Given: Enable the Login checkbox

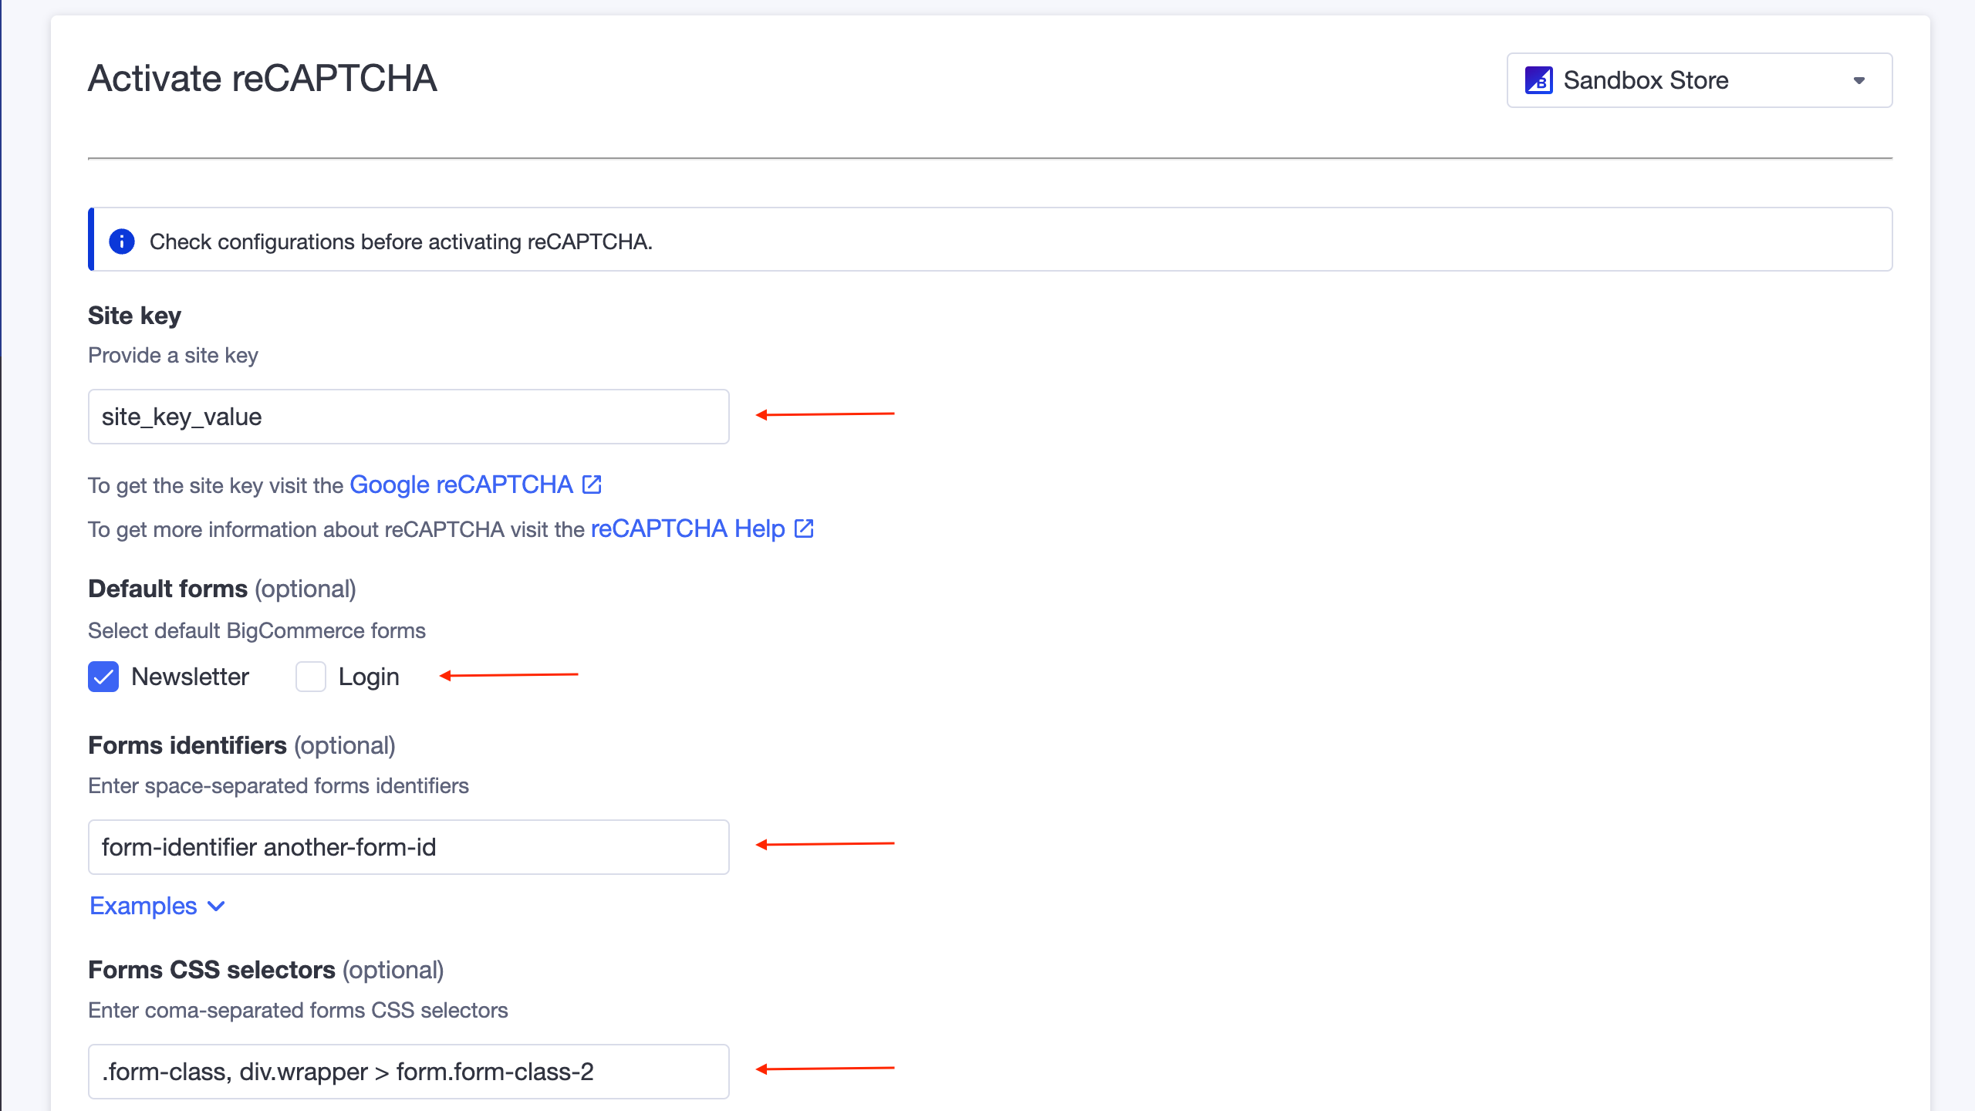Looking at the screenshot, I should click(x=311, y=677).
